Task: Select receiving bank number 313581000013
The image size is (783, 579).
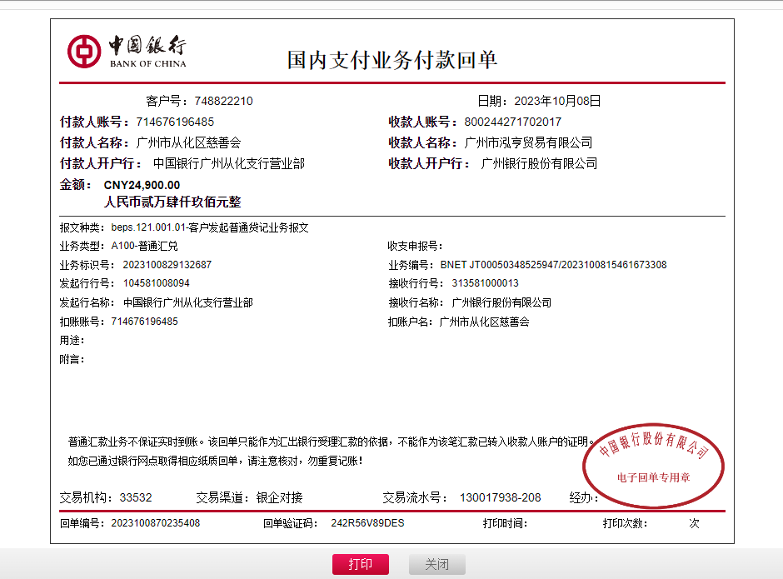Action: coord(486,283)
